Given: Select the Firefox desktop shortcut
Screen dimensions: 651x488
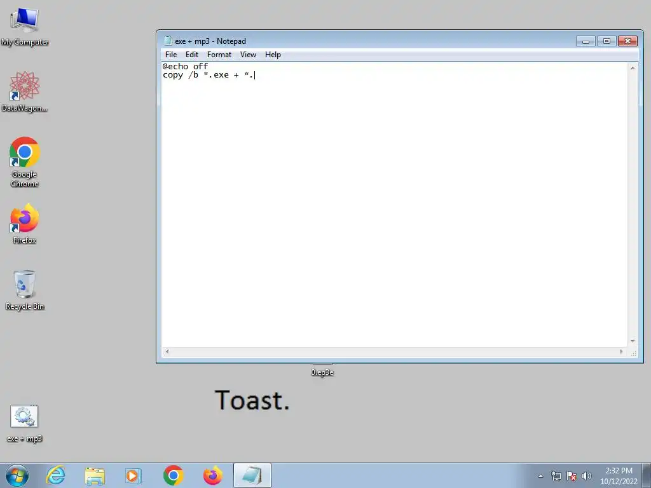Looking at the screenshot, I should (25, 224).
